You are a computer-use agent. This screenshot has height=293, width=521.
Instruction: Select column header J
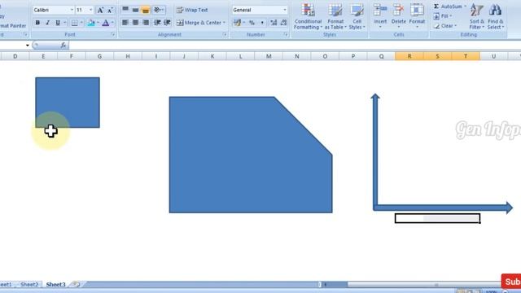tap(184, 56)
